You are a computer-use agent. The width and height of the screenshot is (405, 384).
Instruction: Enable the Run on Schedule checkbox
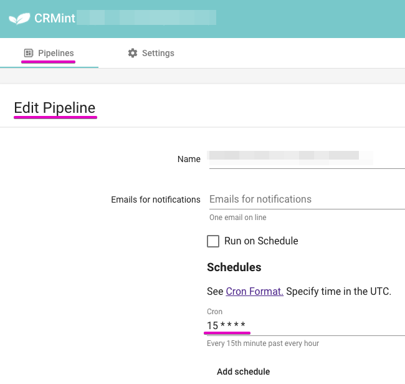coord(213,241)
